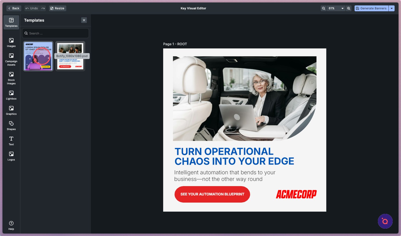This screenshot has height=236, width=401.
Task: Zoom in on the canvas
Action: point(349,8)
